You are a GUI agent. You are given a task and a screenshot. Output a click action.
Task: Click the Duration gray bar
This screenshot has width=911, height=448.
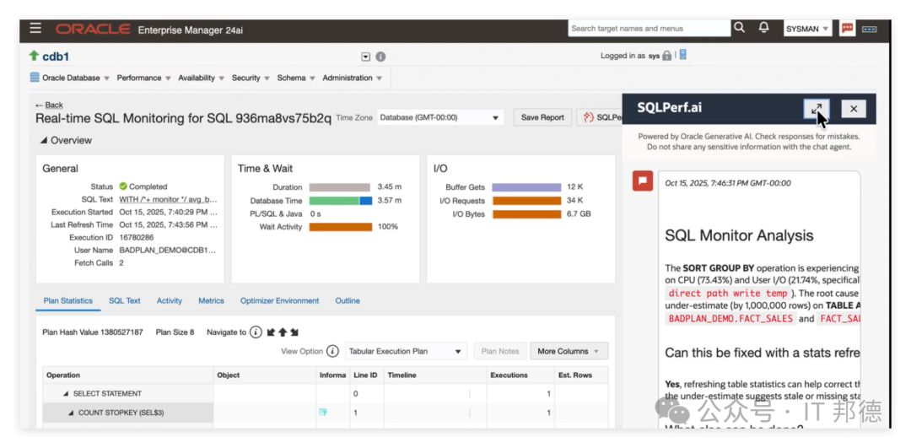(339, 187)
